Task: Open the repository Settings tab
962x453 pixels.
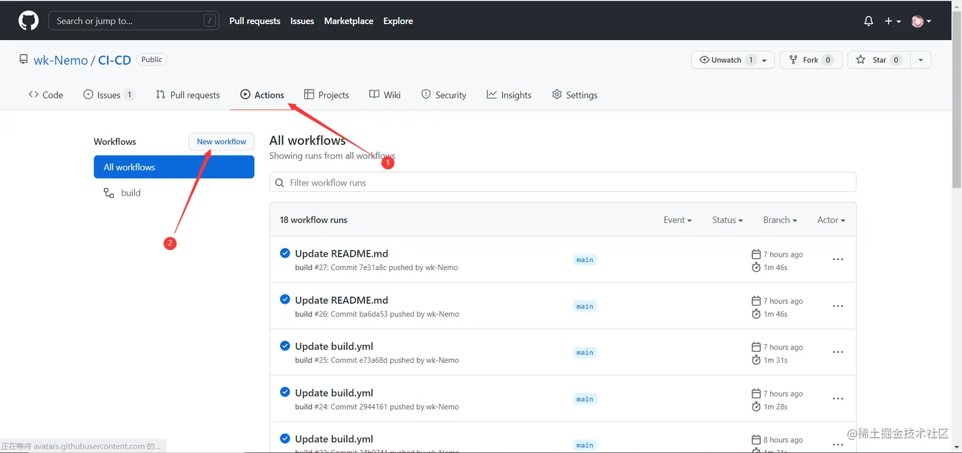Action: coord(575,95)
